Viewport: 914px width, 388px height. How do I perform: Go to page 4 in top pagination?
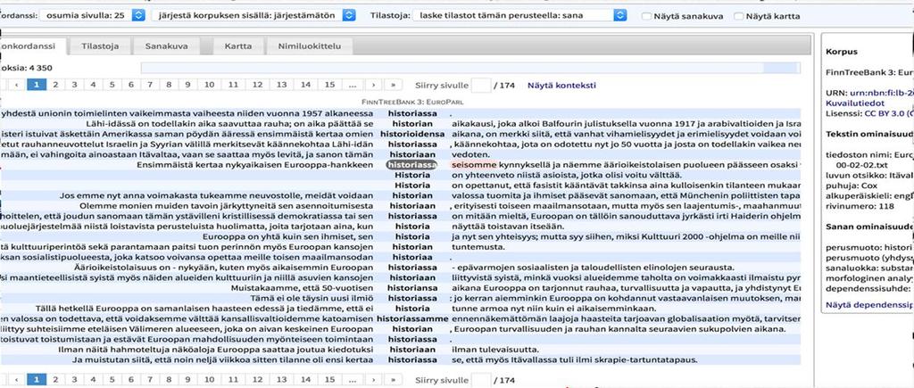[x=93, y=85]
